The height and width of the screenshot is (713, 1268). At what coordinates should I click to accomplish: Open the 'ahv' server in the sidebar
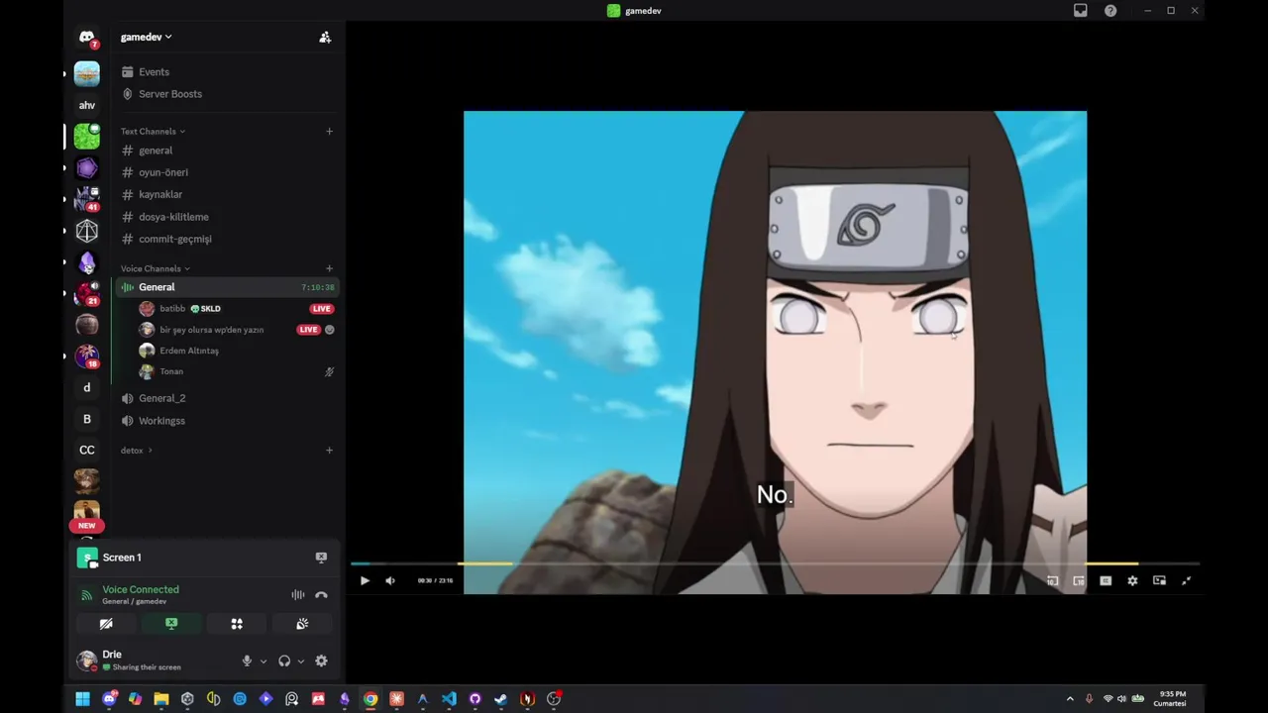[x=86, y=105]
